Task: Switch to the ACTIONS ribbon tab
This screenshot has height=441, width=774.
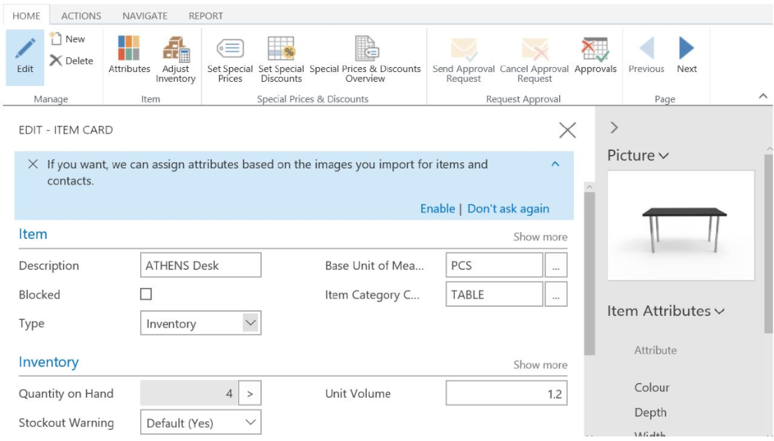Action: 81,15
